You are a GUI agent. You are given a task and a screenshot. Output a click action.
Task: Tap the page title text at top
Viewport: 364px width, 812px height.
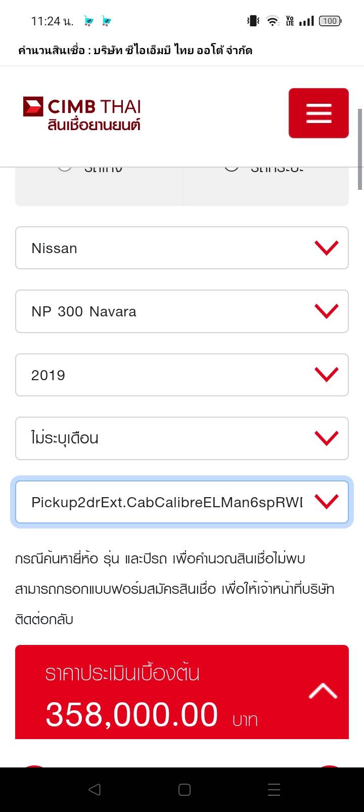coord(135,50)
